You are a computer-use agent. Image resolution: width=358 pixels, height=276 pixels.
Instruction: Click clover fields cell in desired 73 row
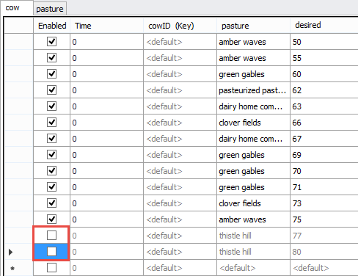[253, 203]
